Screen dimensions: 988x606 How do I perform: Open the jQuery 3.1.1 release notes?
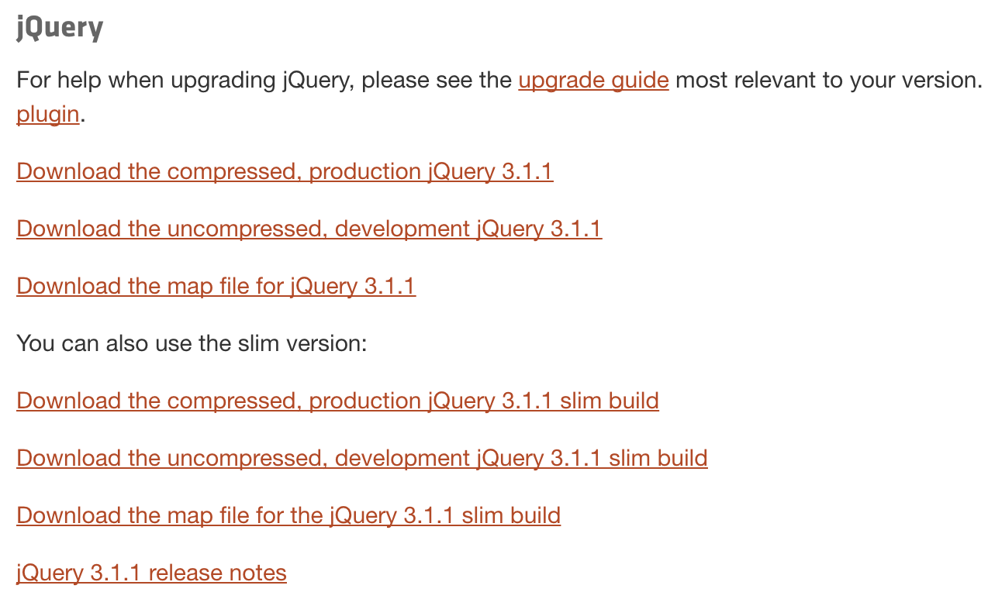tap(151, 573)
